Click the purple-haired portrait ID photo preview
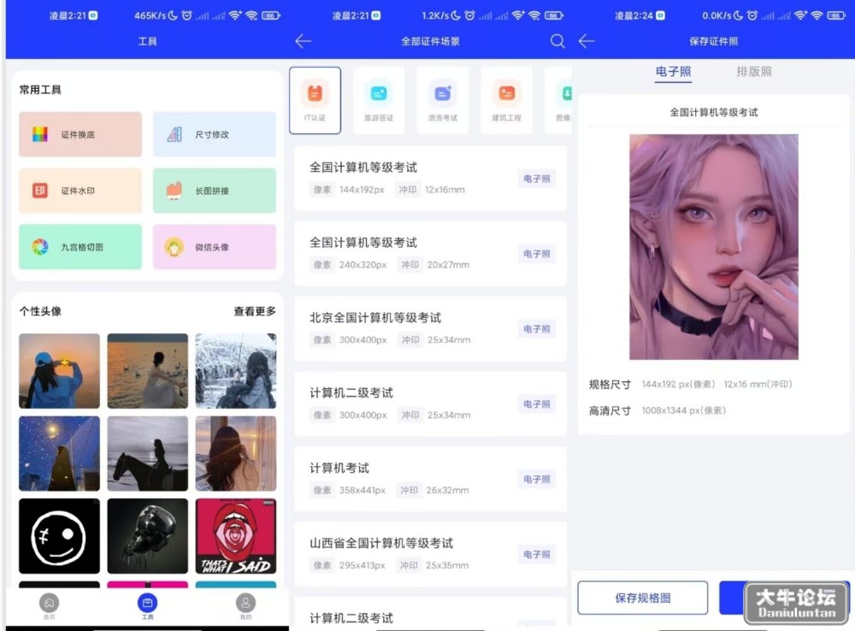855x631 pixels. coord(714,247)
